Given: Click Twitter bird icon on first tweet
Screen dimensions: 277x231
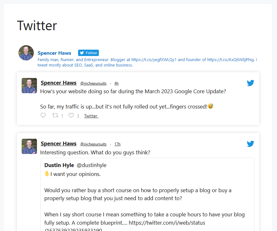Looking at the screenshot, I should point(250,83).
